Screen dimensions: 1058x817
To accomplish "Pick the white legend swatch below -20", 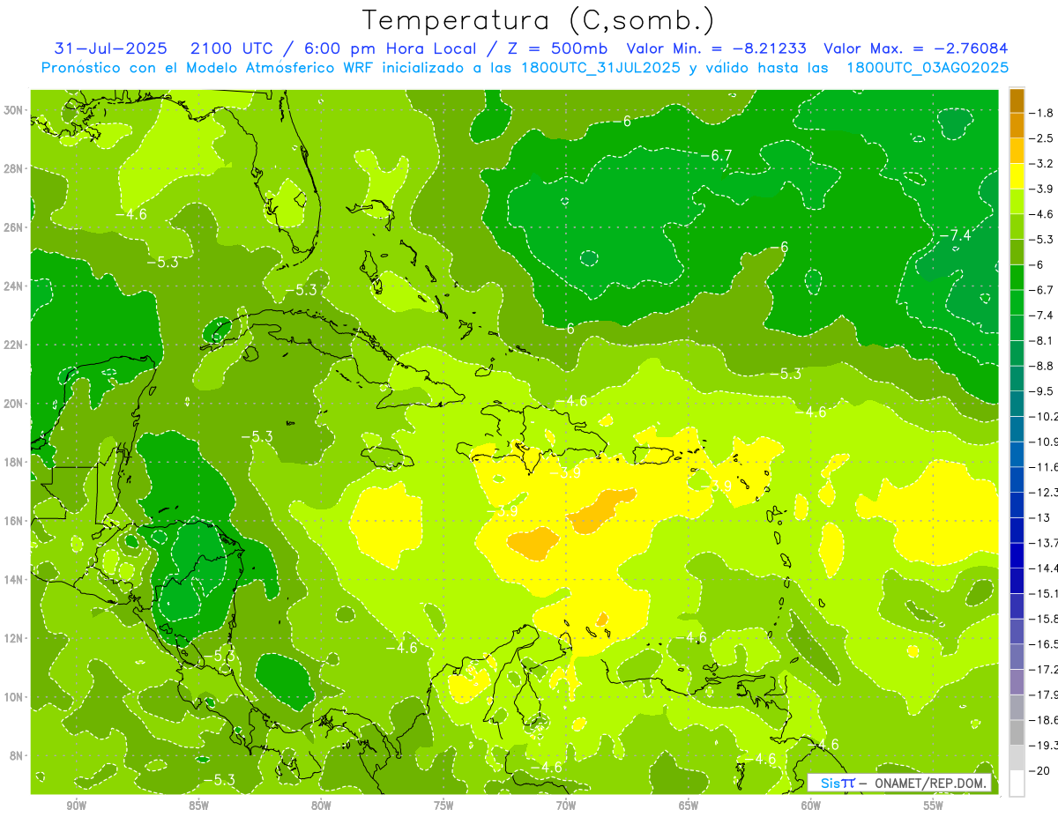I will [x=1017, y=784].
